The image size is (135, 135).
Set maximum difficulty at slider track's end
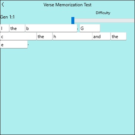point(134,21)
